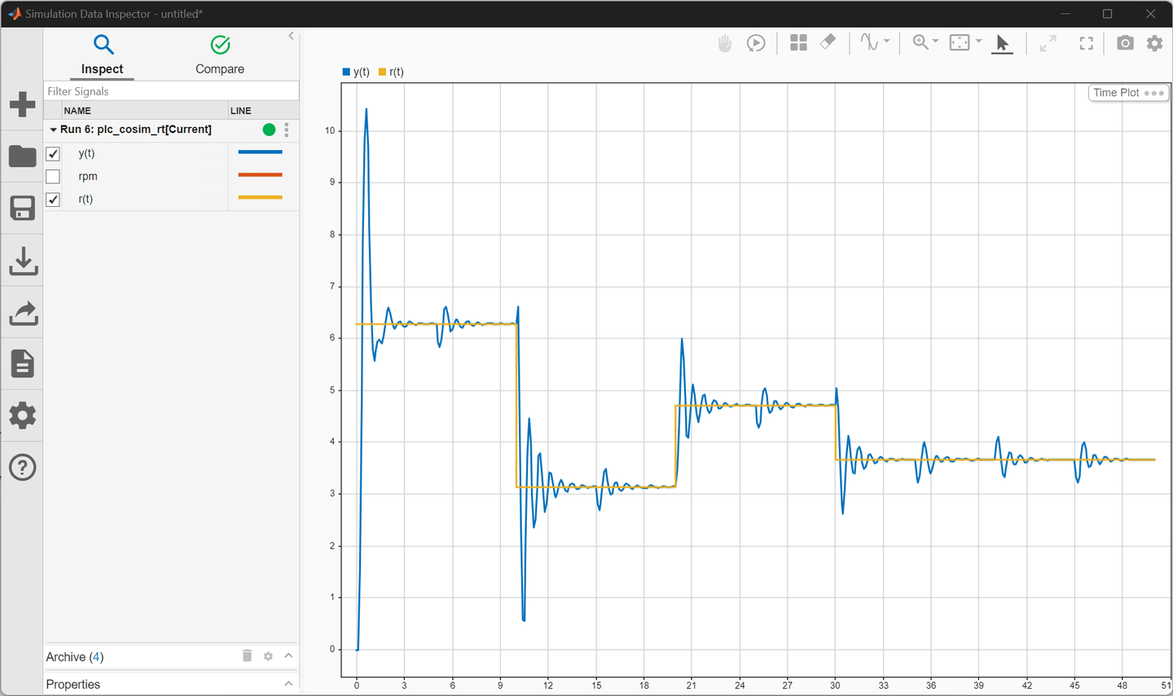Image resolution: width=1173 pixels, height=696 pixels.
Task: Uncheck the r(t) signal
Action: coord(53,199)
